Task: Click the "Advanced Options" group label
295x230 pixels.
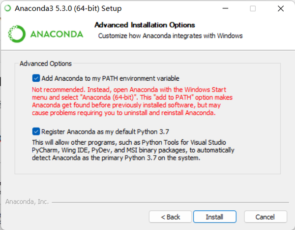Action: click(x=46, y=64)
